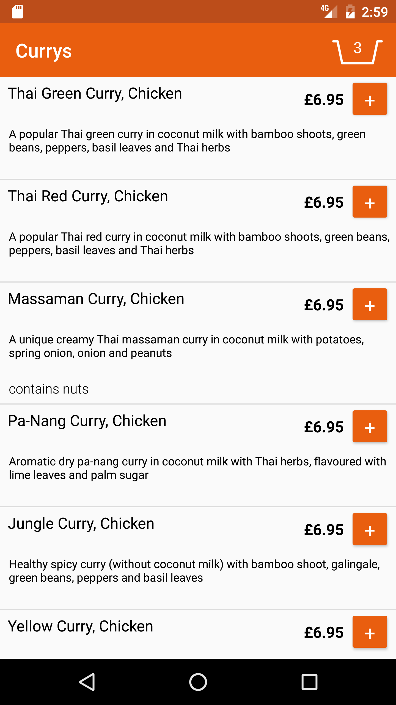Viewport: 396px width, 705px height.
Task: Add Thai Red Curry, Chicken to basket
Action: pyautogui.click(x=370, y=202)
